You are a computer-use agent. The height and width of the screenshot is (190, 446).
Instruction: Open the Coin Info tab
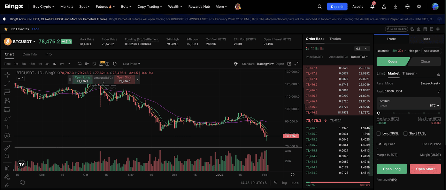point(30,54)
